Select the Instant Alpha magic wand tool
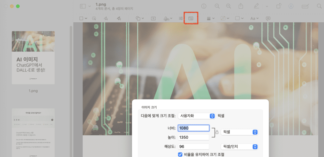The width and height of the screenshot is (324, 157). 94,18
